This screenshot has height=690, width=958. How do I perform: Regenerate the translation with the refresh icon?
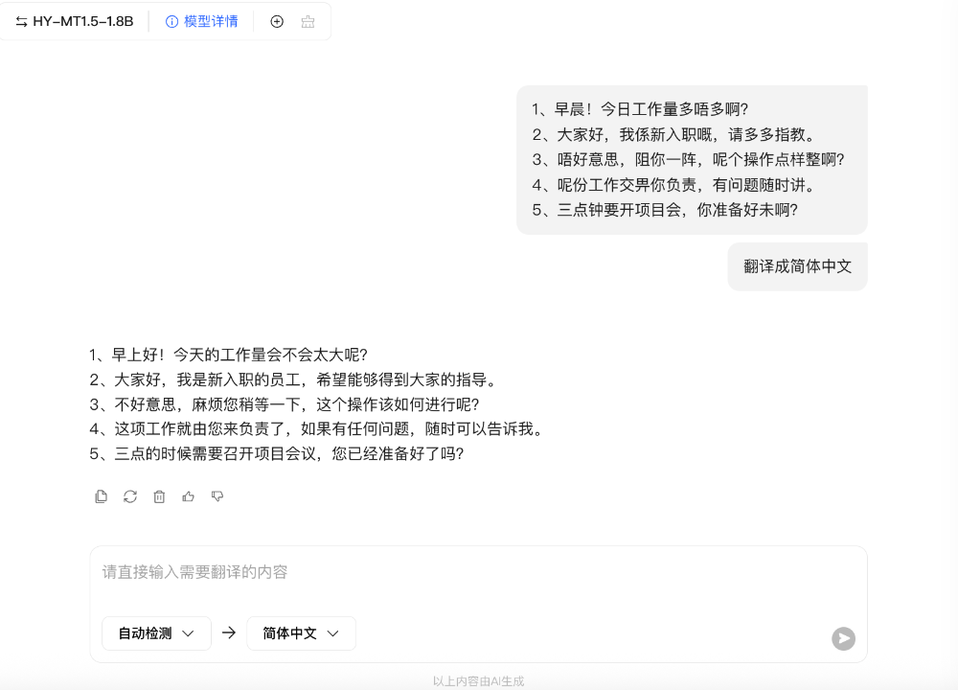click(x=130, y=496)
